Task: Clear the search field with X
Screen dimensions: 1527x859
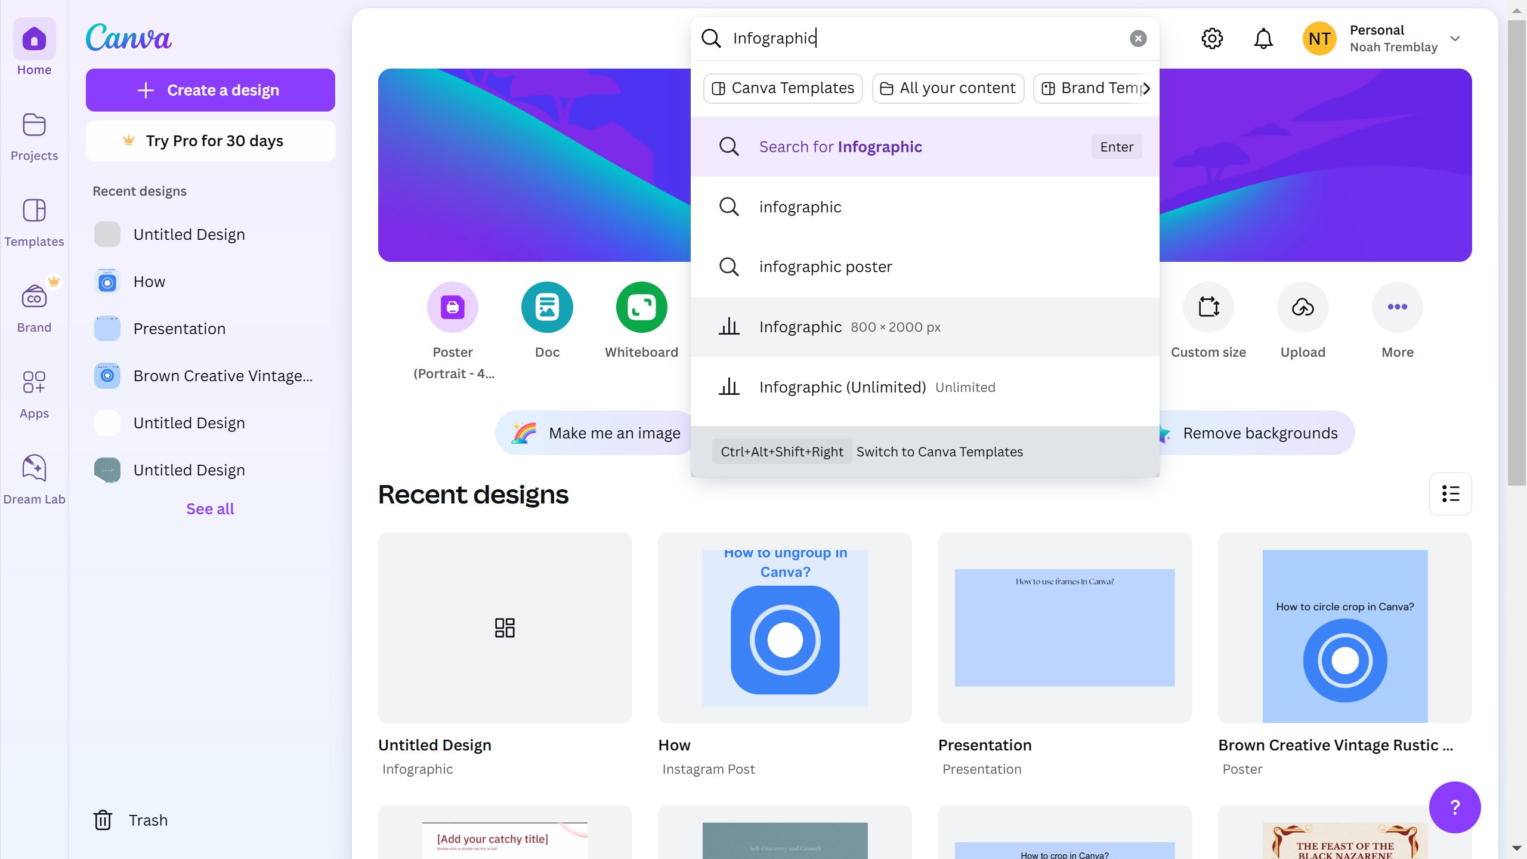Action: (x=1137, y=39)
